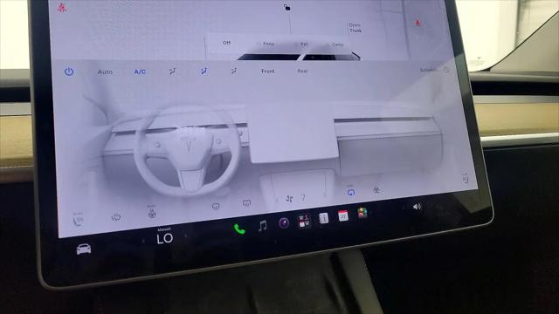Viewport: 559px width, 314px height.
Task: Toggle front windshield defrost left of rear defrost
Action: click(216, 206)
